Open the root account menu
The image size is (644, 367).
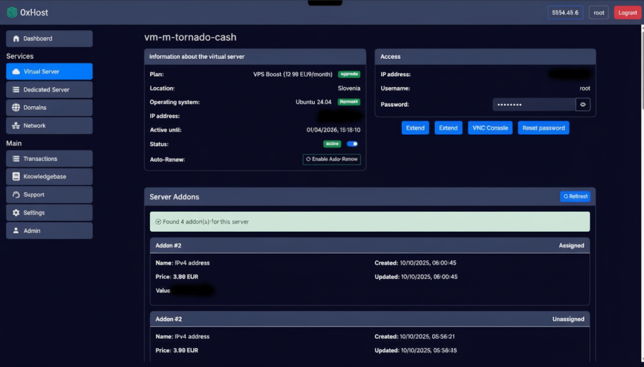coord(598,12)
